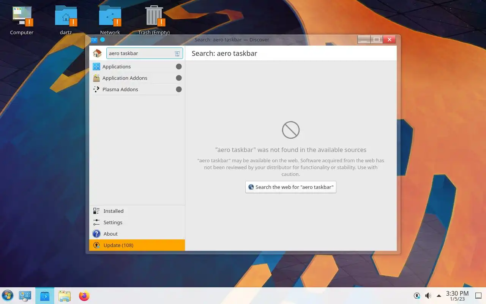
Task: Open the Plasma Addons category
Action: pyautogui.click(x=137, y=89)
